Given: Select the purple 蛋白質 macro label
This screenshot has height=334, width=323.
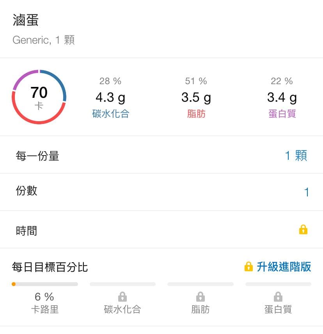Looking at the screenshot, I should [282, 114].
